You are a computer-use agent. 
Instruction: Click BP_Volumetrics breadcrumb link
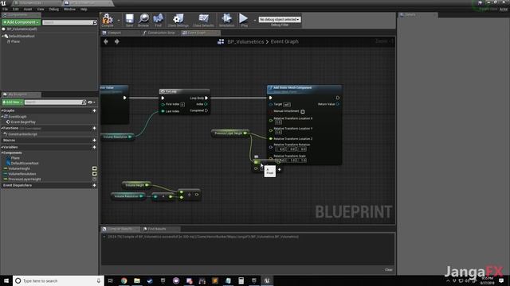point(245,41)
